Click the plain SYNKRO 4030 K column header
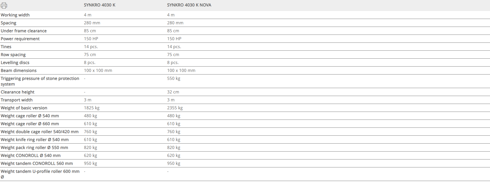This screenshot has width=490, height=182. coord(99,5)
